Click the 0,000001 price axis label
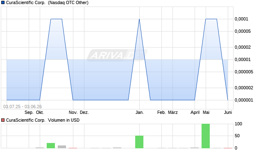Image resolution: width=254 pixels, height=152 pixels. [x=244, y=100]
